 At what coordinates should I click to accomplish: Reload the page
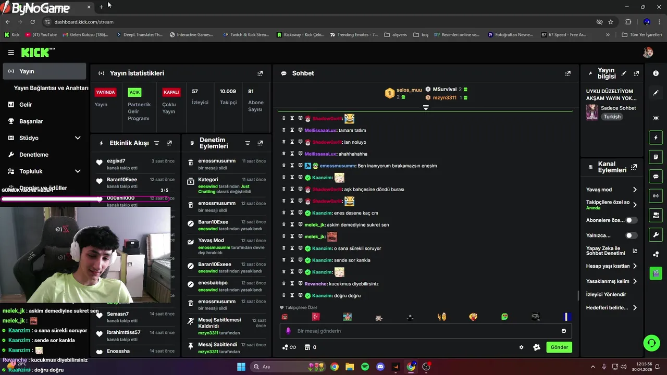32,22
